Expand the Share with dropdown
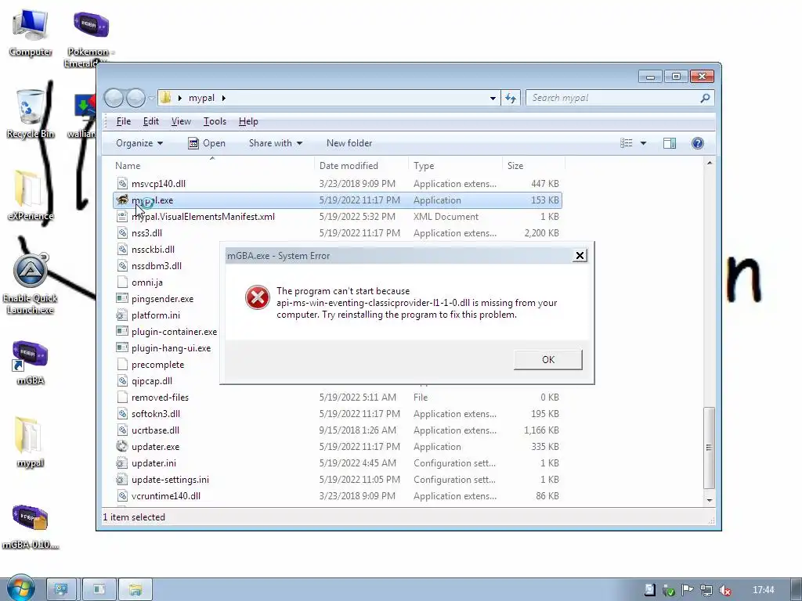 (275, 143)
